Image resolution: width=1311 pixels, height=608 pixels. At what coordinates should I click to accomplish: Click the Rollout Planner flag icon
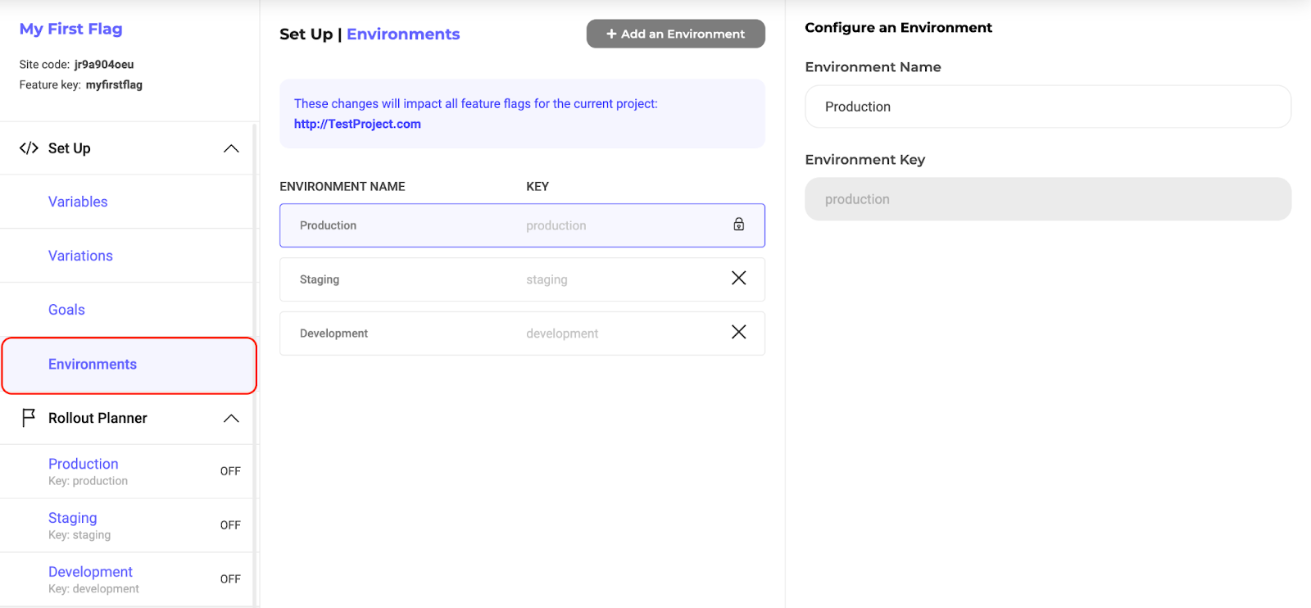pyautogui.click(x=29, y=418)
